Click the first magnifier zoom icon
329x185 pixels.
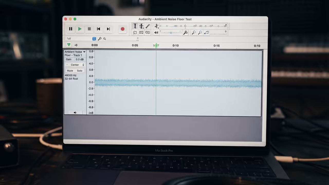pyautogui.click(x=194, y=33)
